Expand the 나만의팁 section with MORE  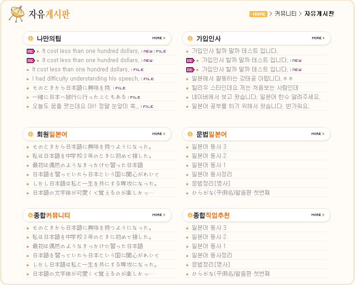(159, 38)
